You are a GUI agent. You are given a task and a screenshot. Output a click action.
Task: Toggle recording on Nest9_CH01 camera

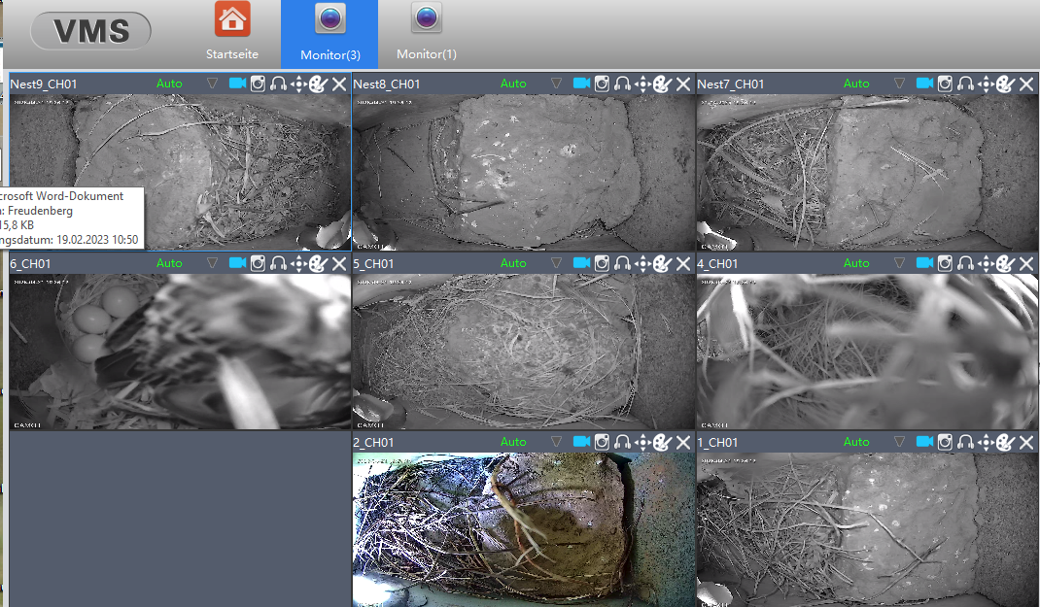click(x=237, y=84)
